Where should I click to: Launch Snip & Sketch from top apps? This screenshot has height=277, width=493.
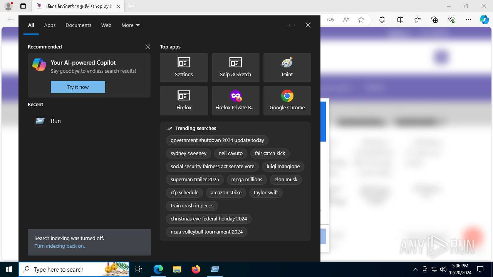[x=235, y=68]
